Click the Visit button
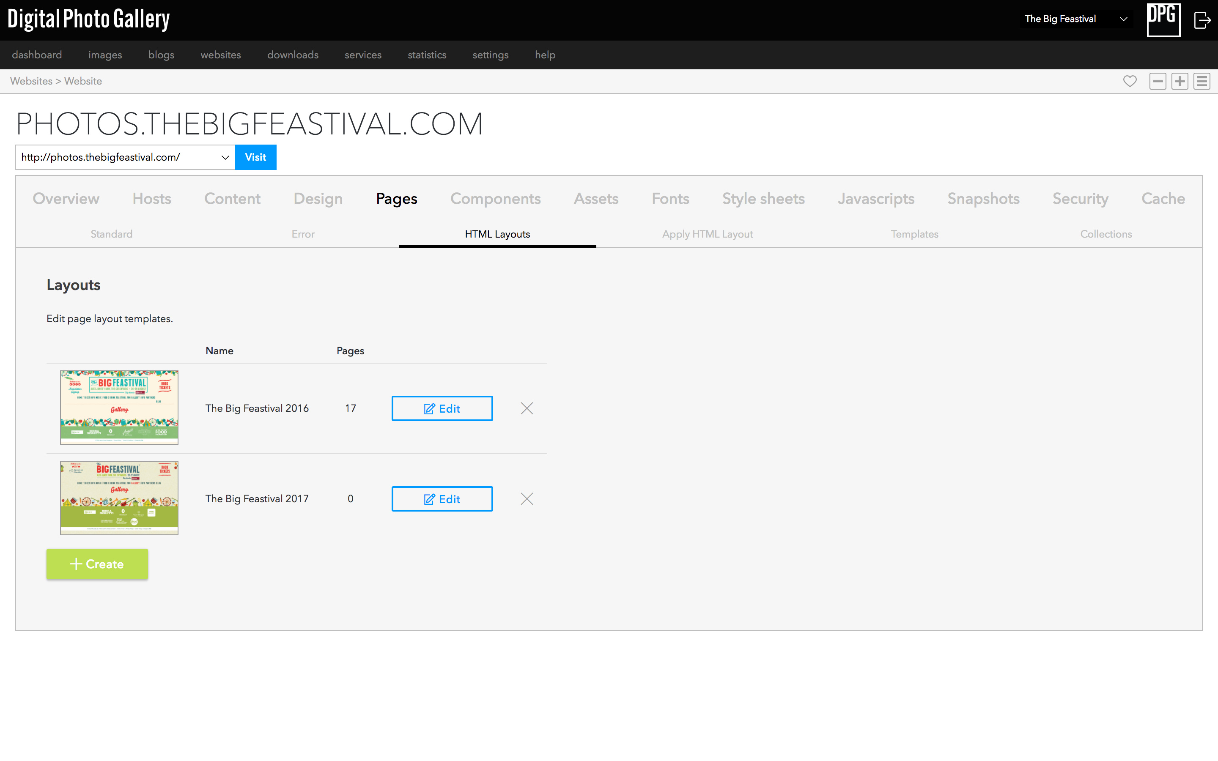The height and width of the screenshot is (761, 1218). tap(256, 157)
